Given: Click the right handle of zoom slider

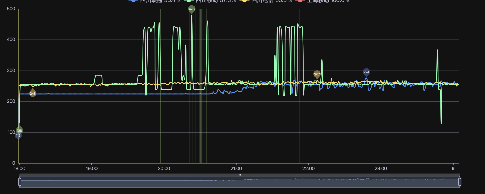Looking at the screenshot, I should click(460, 182).
